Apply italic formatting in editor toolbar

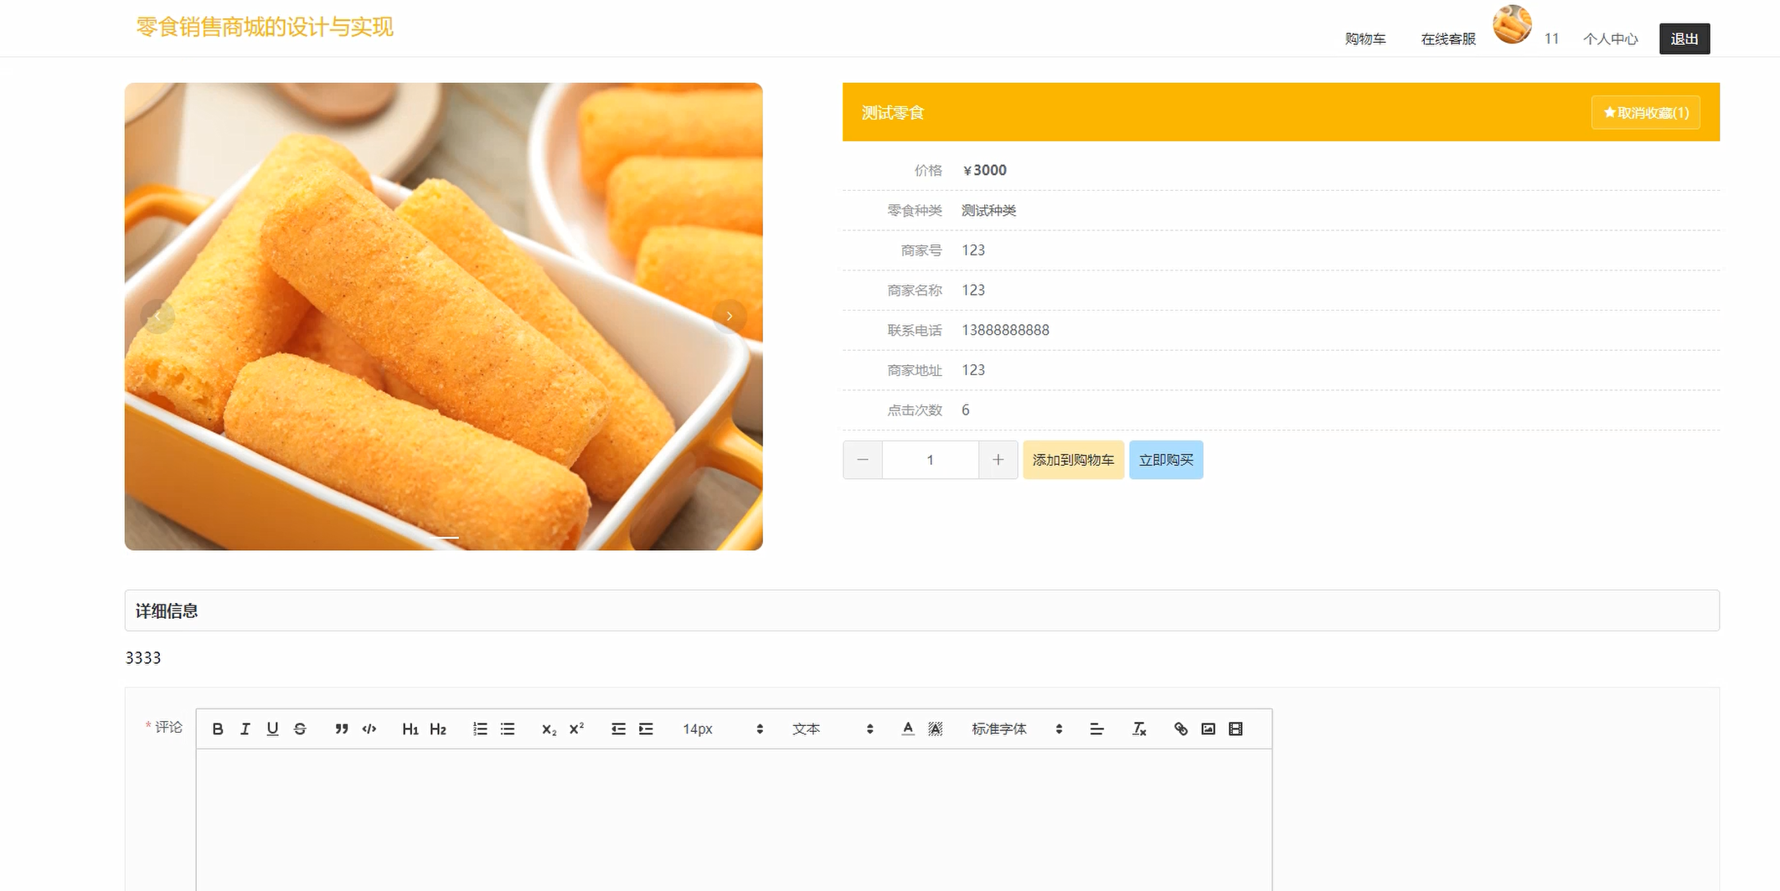(245, 729)
